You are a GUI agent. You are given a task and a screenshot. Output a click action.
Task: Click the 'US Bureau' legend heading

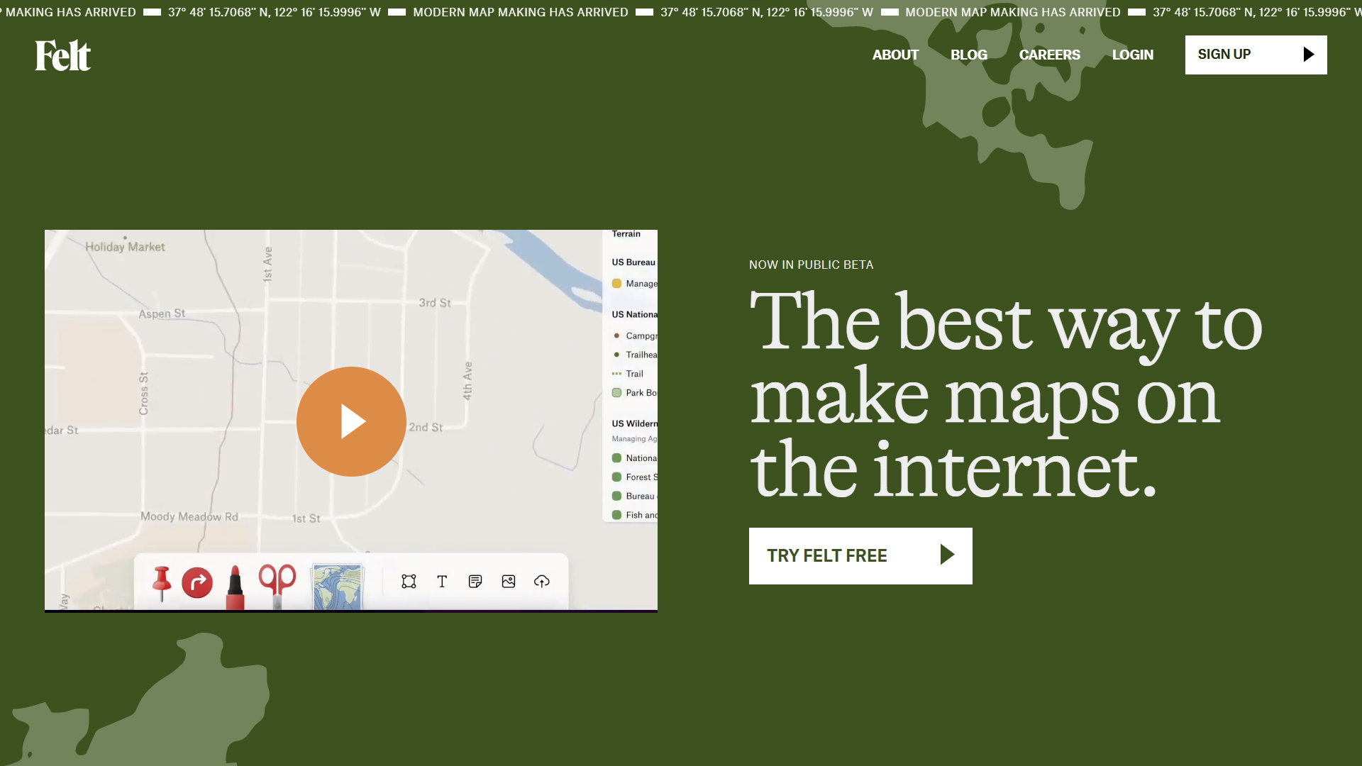[634, 262]
